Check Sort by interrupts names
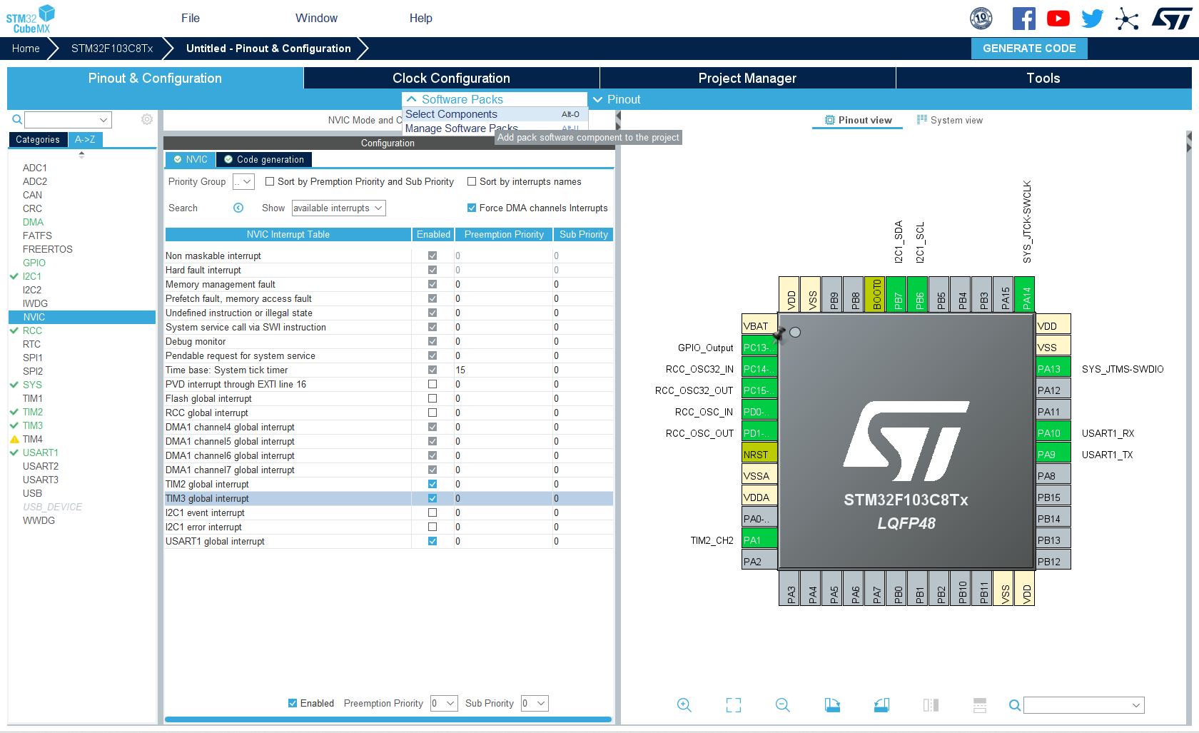This screenshot has height=733, width=1199. (x=472, y=181)
